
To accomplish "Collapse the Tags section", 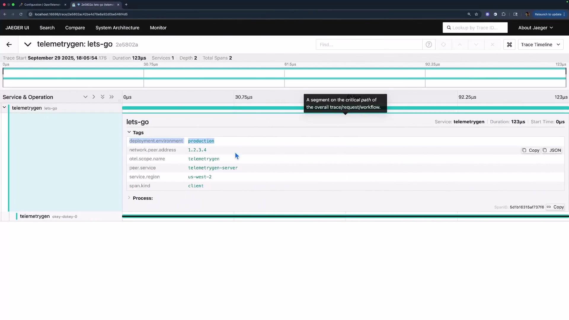I will coord(136,132).
